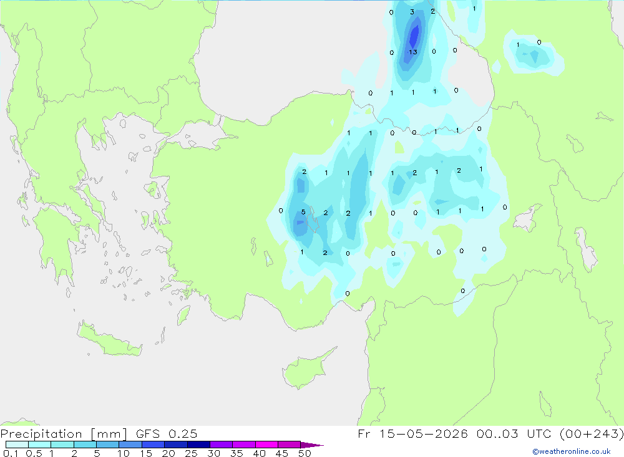Click the legend swatch between 25 and 30
Image resolution: width=624 pixels, height=457 pixels.
(x=198, y=445)
